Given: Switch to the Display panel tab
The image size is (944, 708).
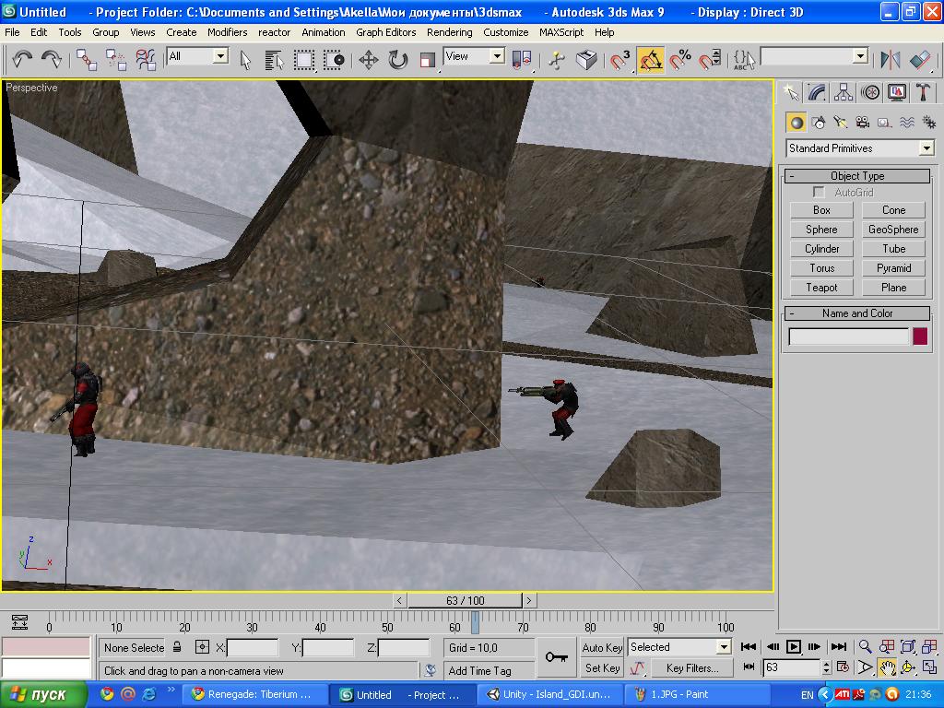Looking at the screenshot, I should (x=896, y=93).
